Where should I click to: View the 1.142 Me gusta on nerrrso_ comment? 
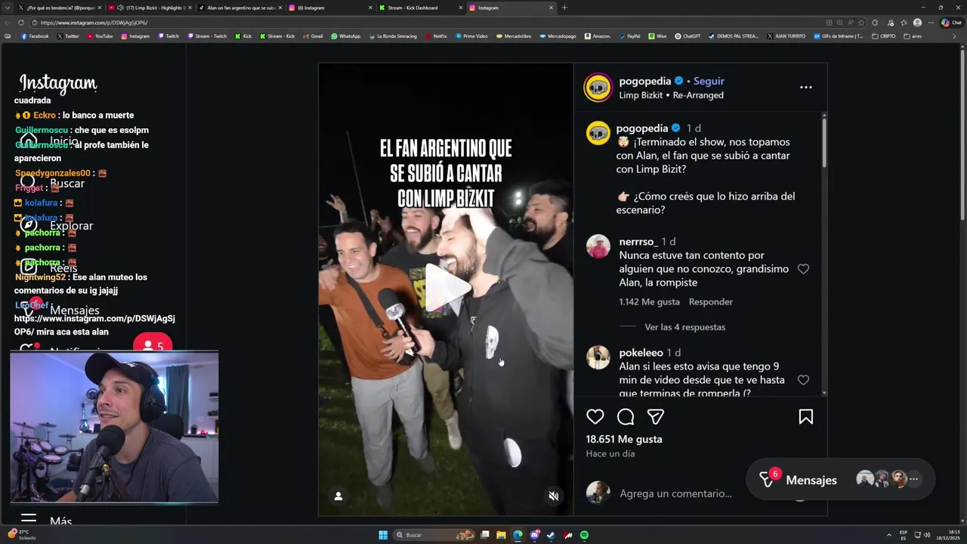[649, 301]
